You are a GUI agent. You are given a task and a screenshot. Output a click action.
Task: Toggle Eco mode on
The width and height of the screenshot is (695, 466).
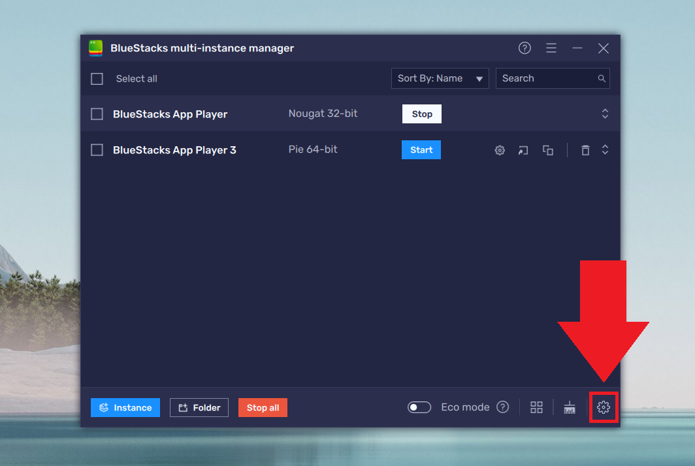coord(419,407)
